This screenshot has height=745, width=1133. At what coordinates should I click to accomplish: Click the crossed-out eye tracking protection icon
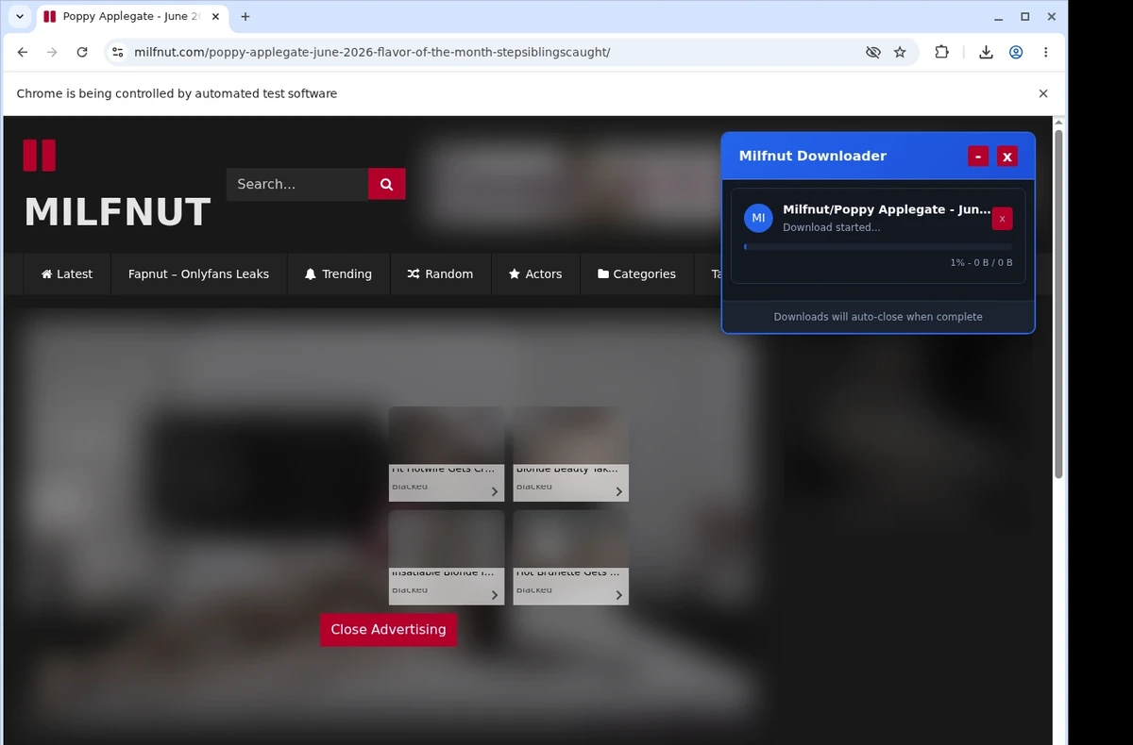[873, 52]
